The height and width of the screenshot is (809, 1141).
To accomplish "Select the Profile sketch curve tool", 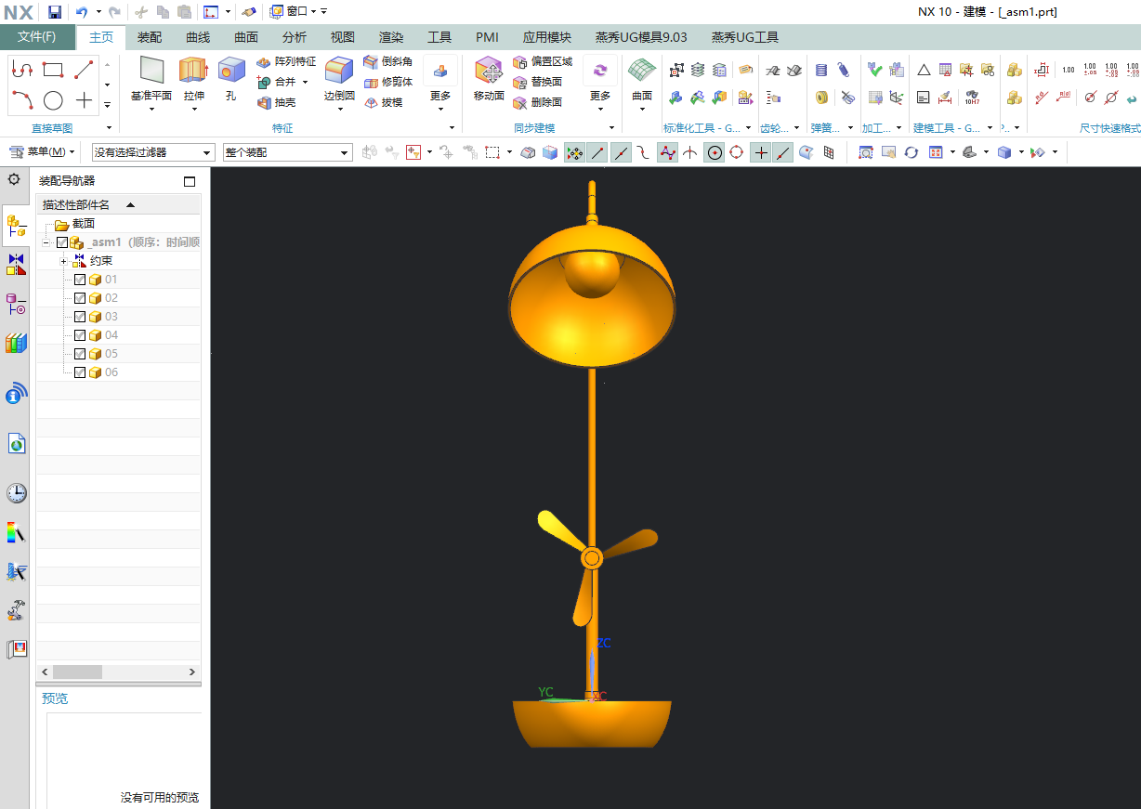I will (21, 70).
